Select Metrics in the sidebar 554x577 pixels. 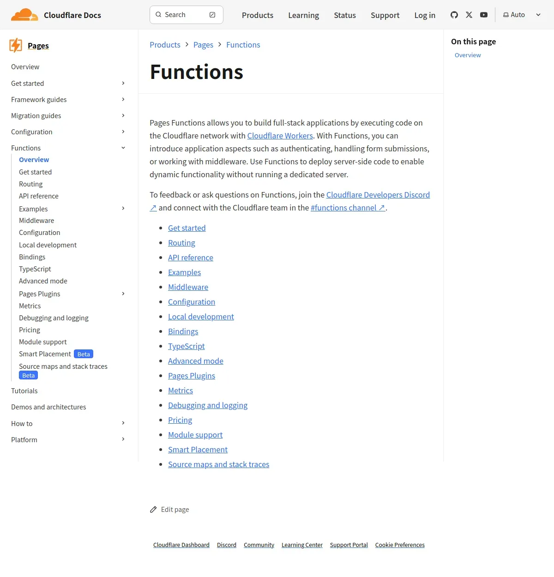point(30,306)
